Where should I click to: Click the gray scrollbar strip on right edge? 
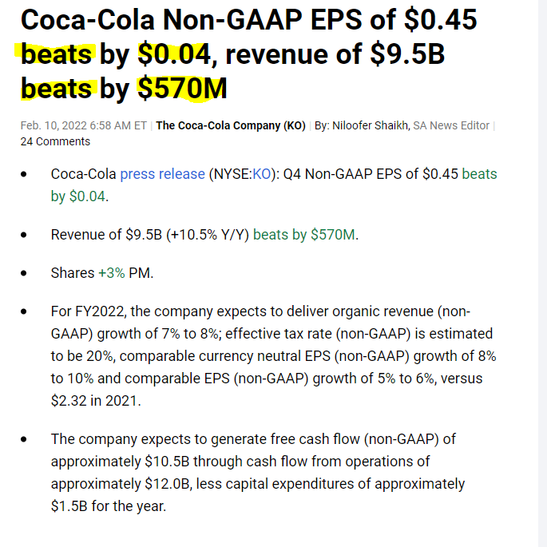click(x=541, y=273)
